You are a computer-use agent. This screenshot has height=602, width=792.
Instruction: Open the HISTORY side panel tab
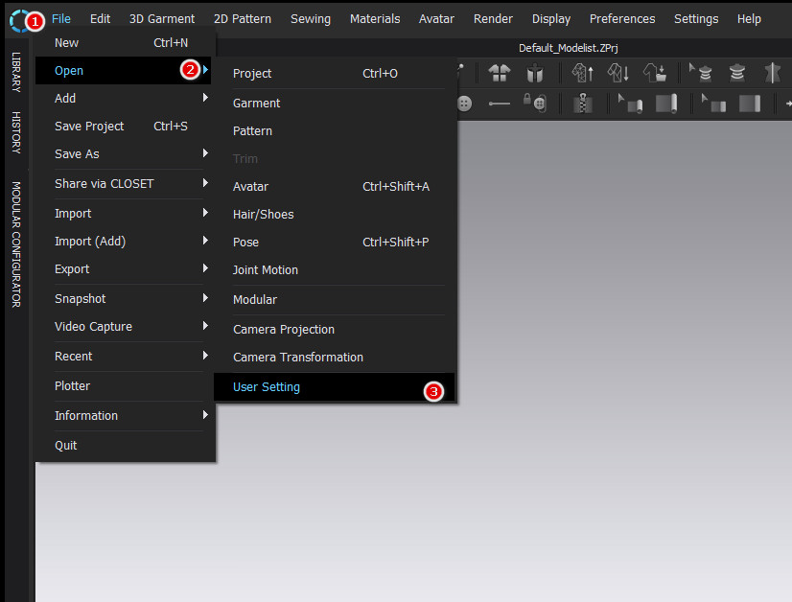coord(16,132)
